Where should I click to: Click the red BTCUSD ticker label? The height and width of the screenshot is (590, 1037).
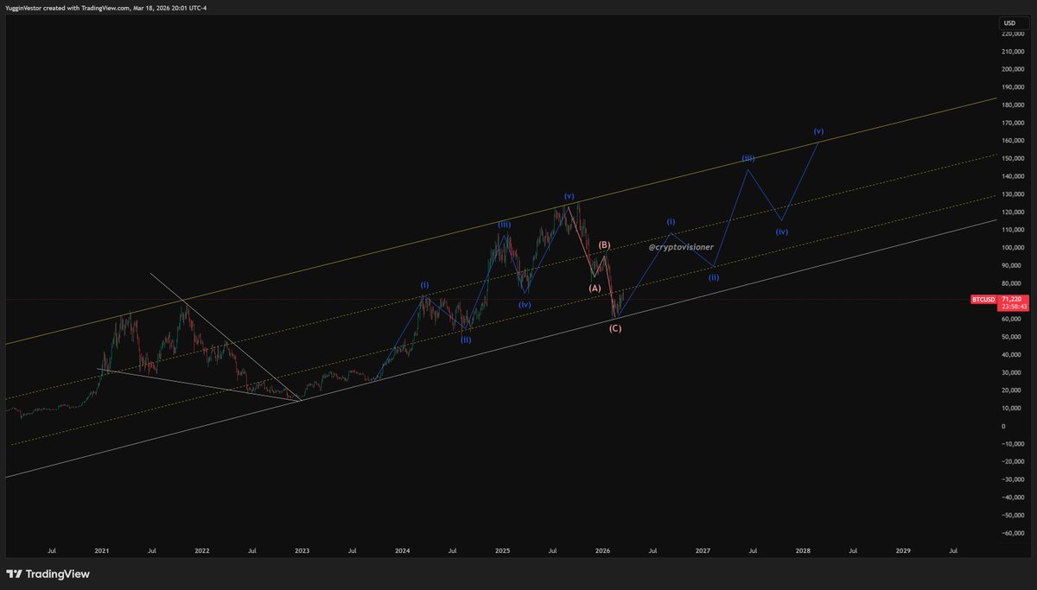point(984,300)
